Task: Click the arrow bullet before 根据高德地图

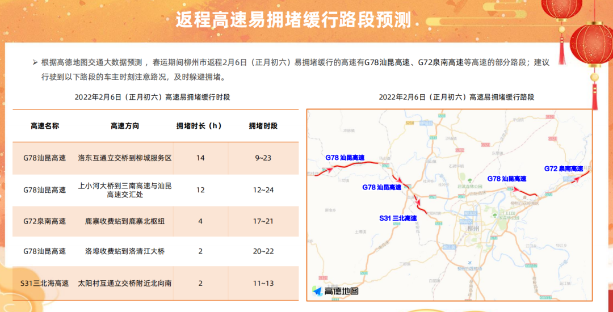Action: [35, 62]
